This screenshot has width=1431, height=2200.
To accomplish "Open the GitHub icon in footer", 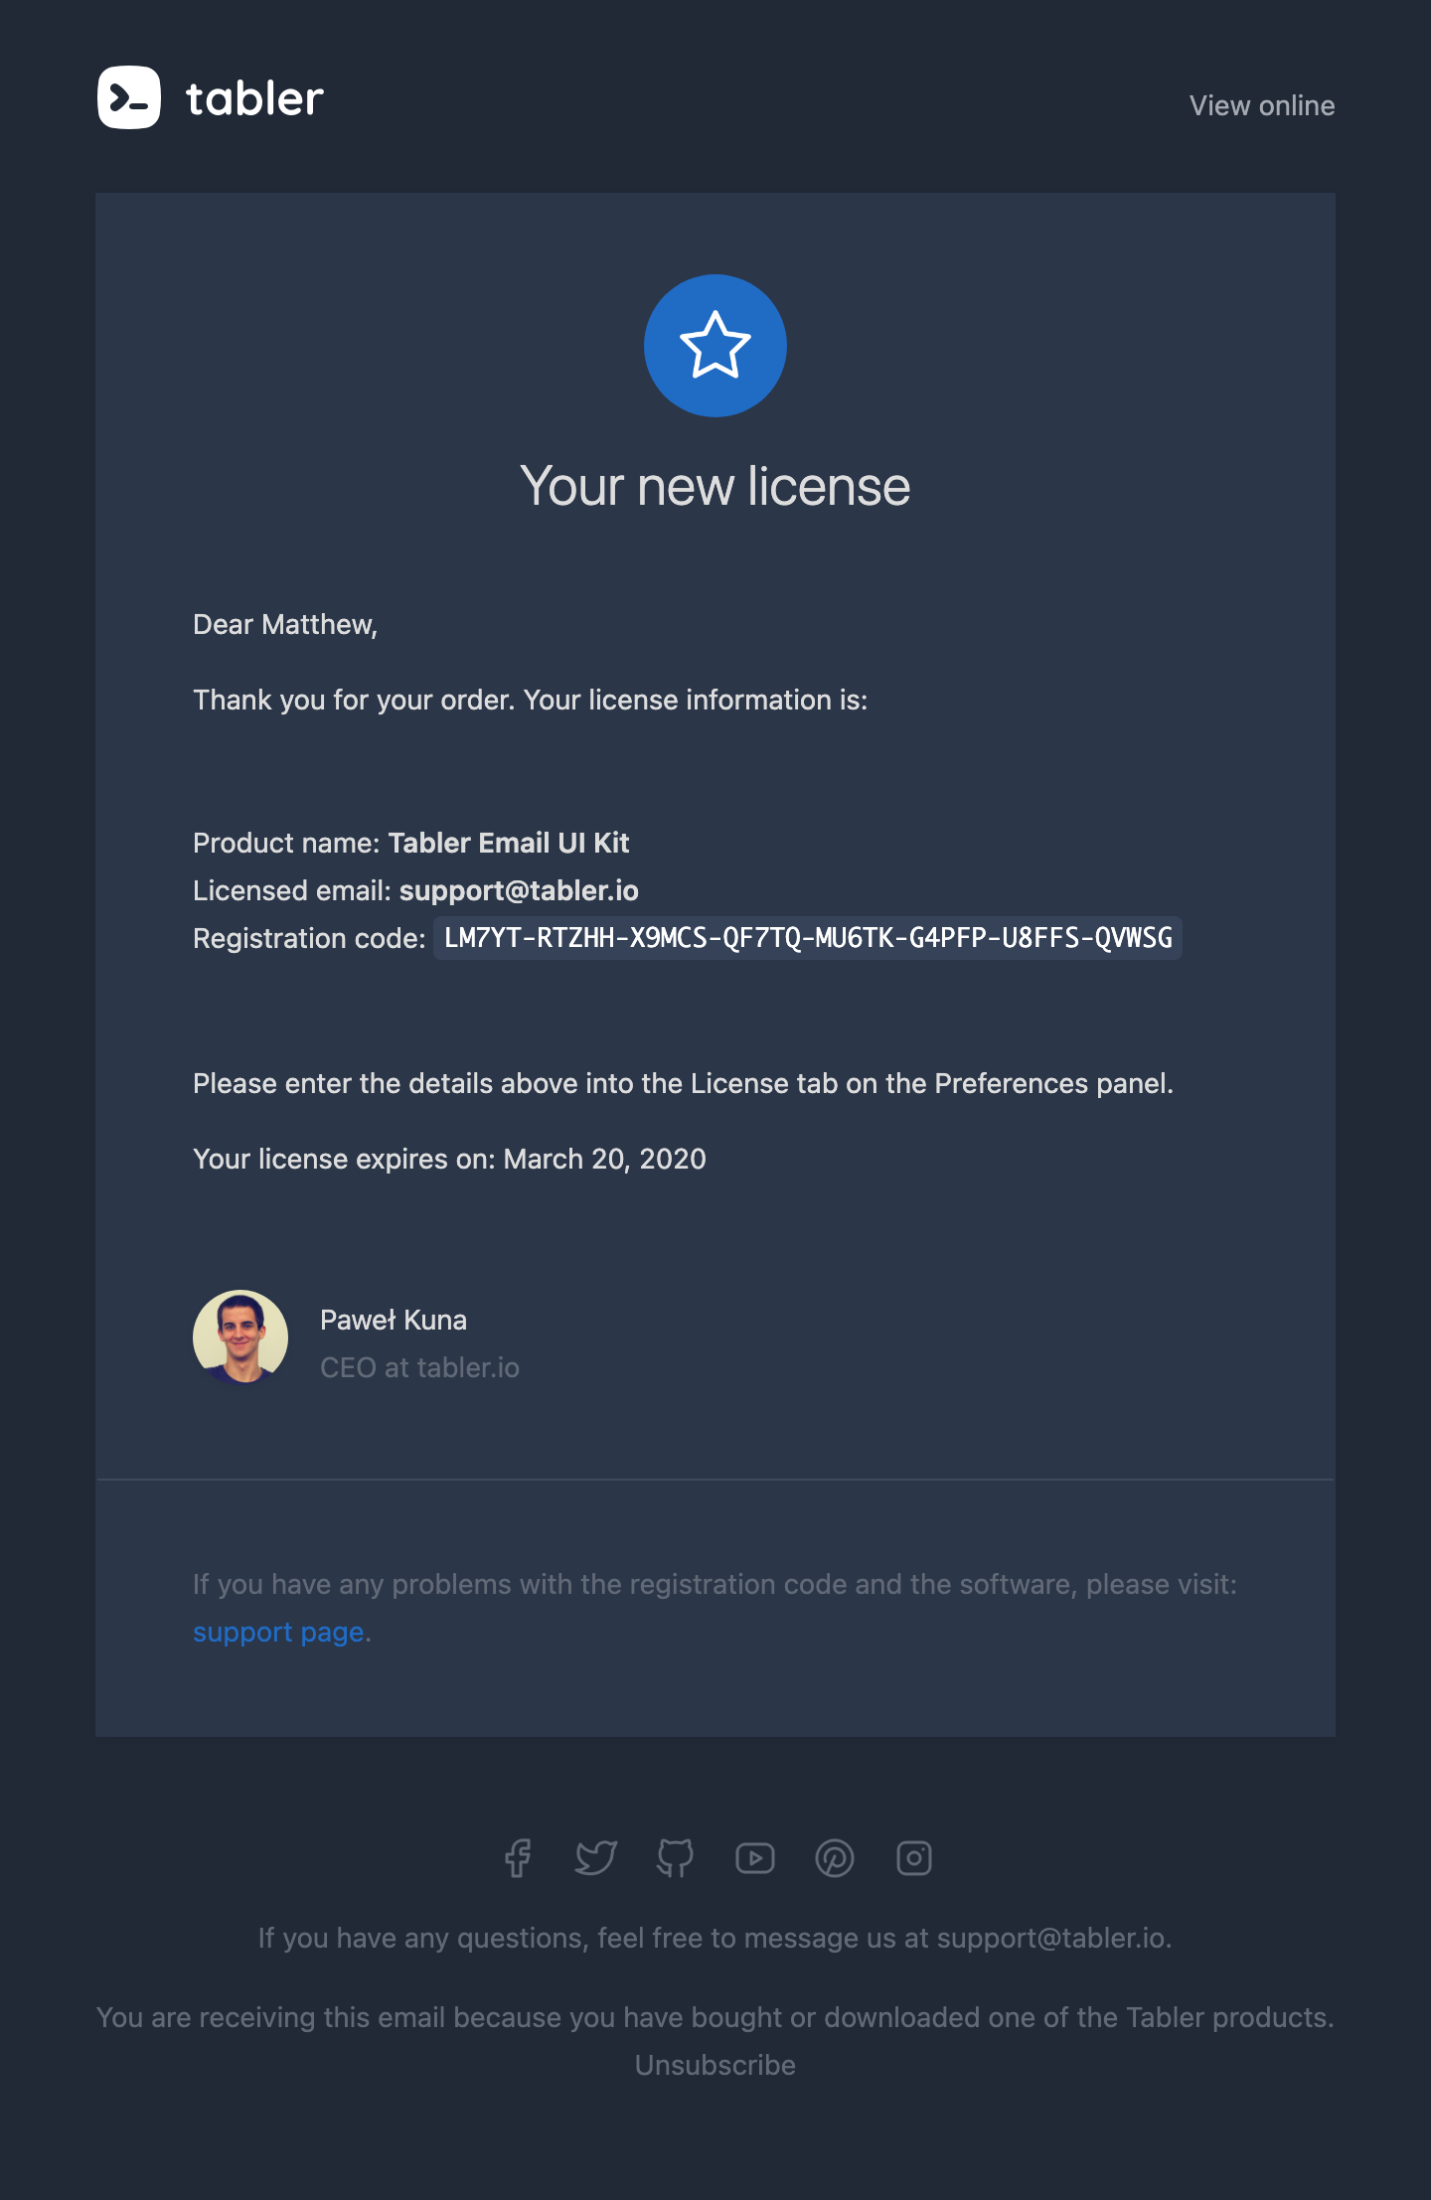I will tap(676, 1858).
